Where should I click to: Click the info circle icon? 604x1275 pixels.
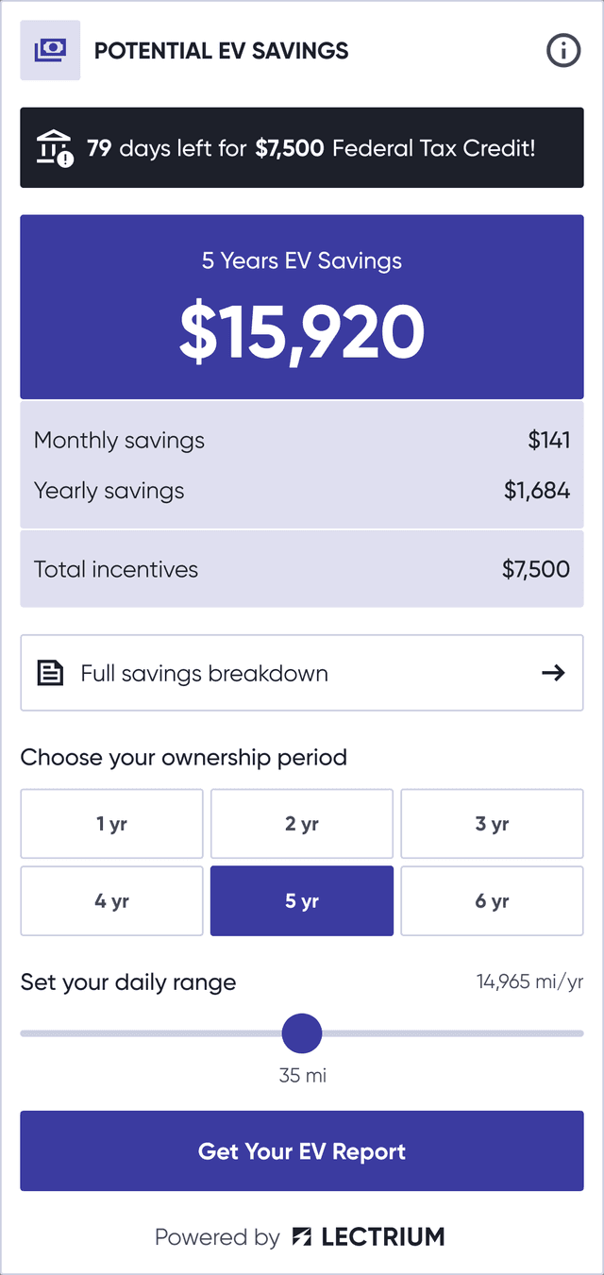(x=563, y=51)
